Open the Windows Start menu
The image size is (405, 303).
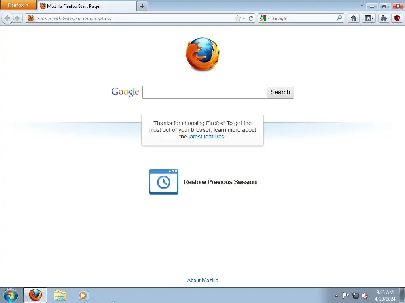pyautogui.click(x=11, y=295)
